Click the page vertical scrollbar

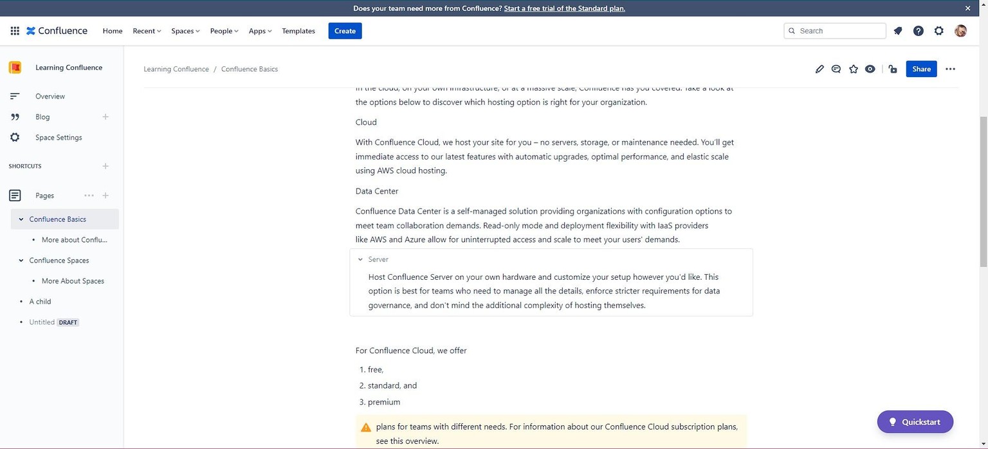(x=983, y=191)
